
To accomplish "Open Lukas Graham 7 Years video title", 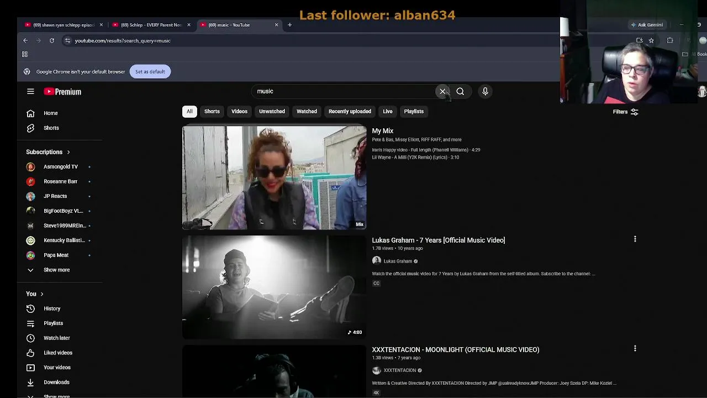I will [x=439, y=240].
